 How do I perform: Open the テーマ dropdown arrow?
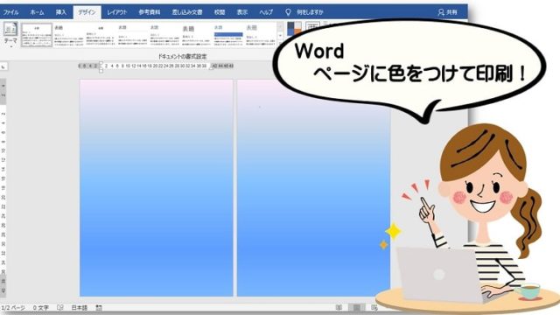[x=10, y=46]
